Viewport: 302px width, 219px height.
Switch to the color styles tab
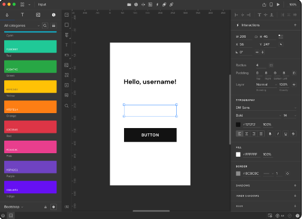tap(7, 15)
